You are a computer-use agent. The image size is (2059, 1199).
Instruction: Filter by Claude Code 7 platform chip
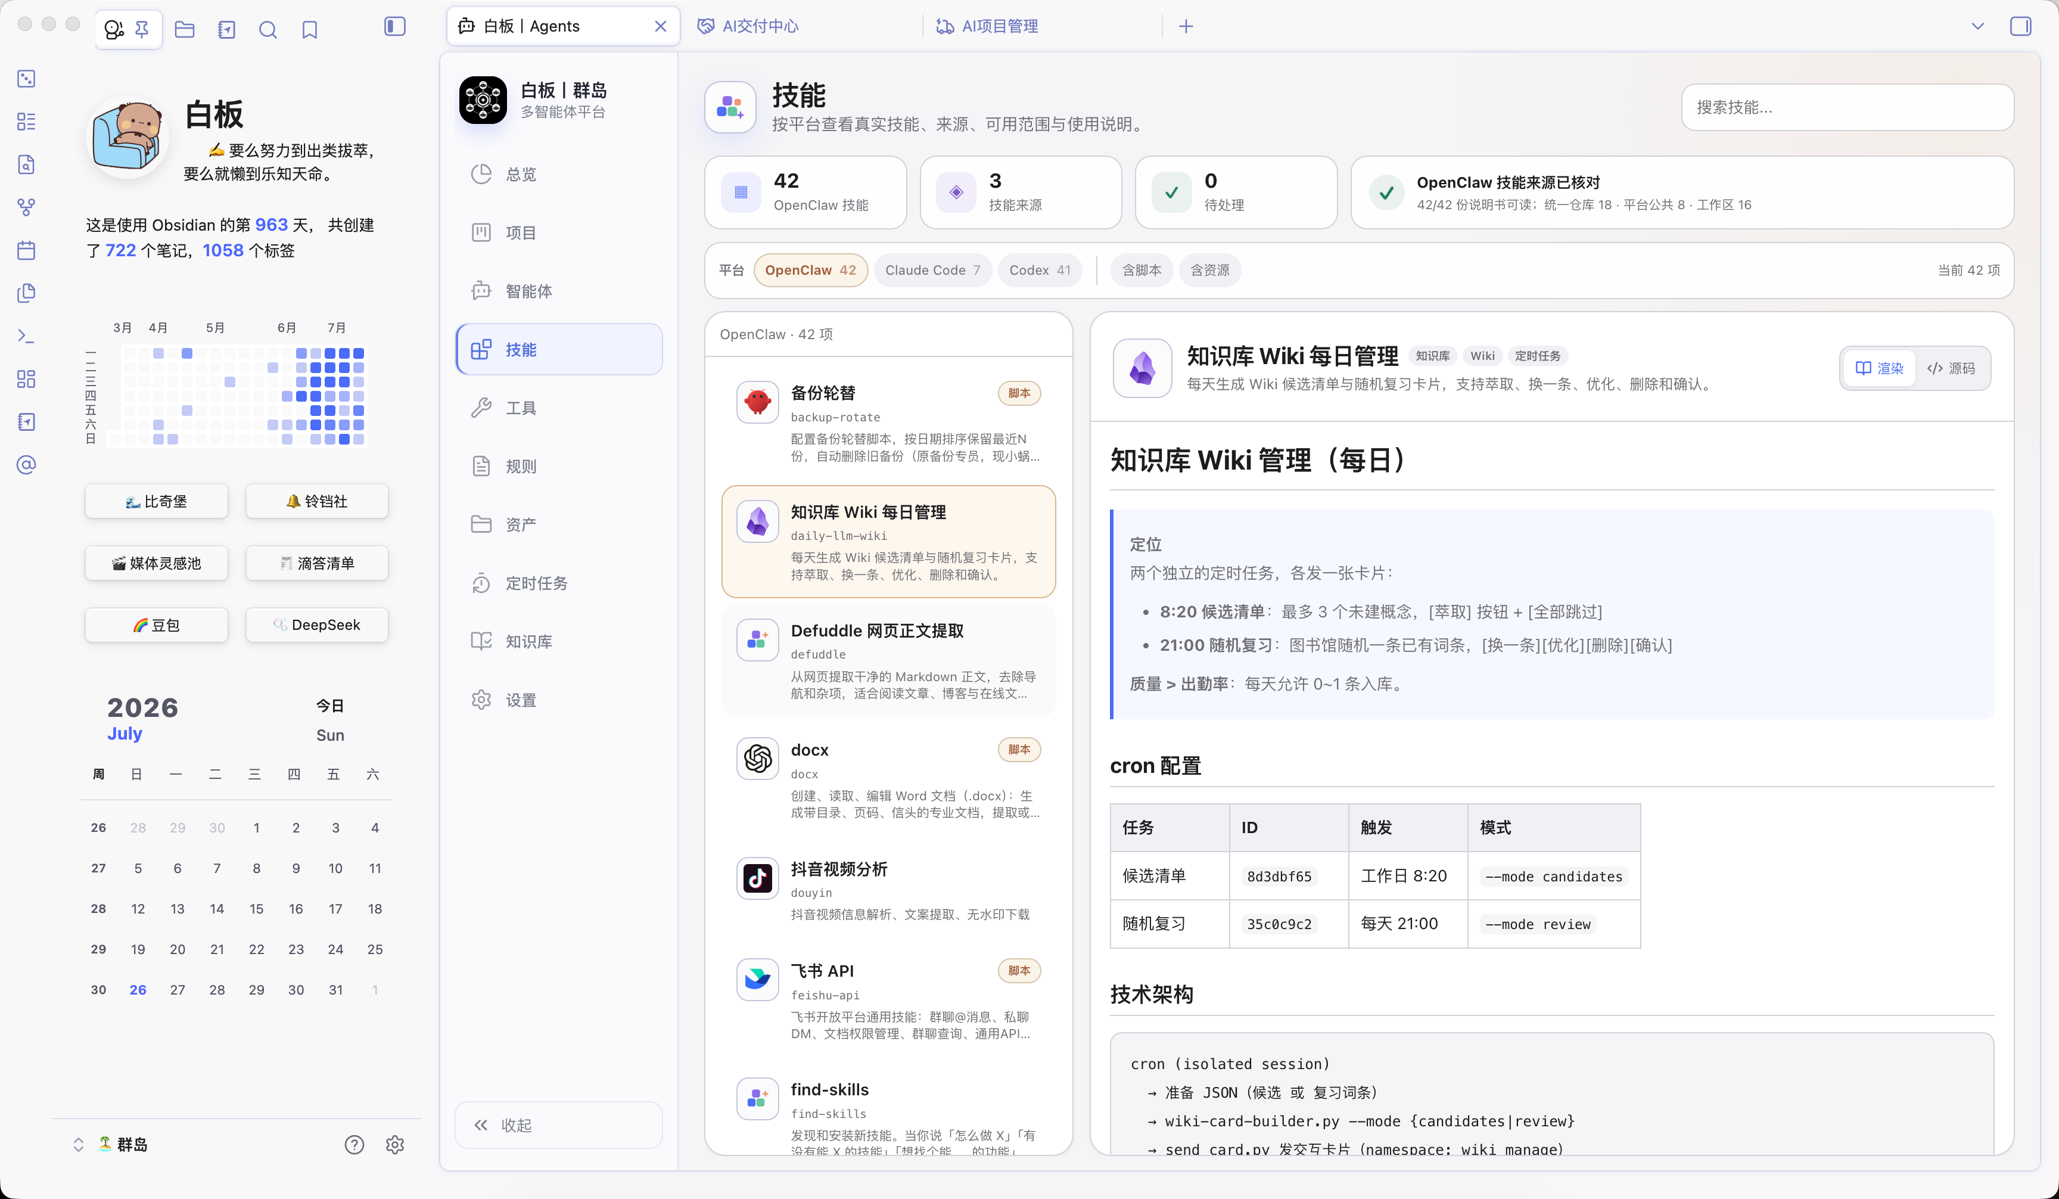[x=932, y=271]
